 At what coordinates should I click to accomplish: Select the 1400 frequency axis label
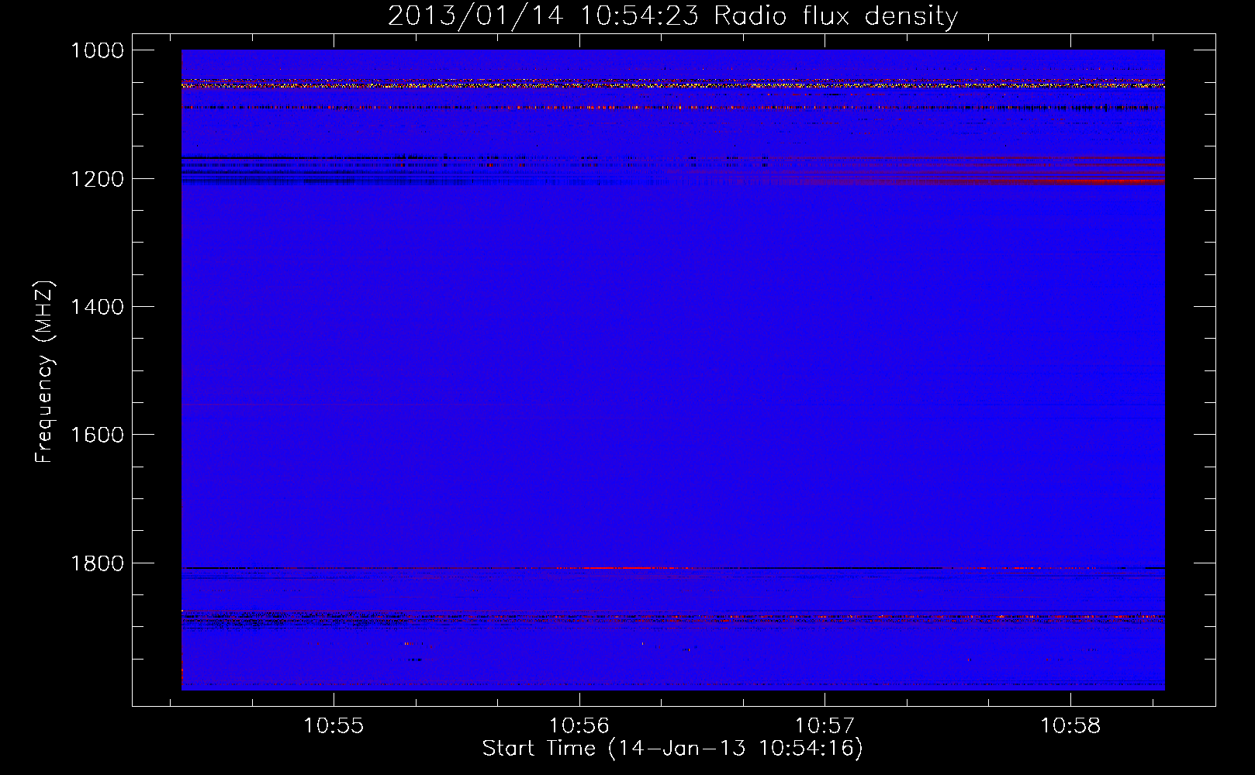point(97,307)
